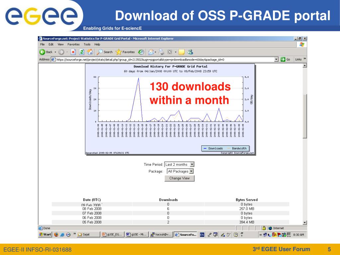Screen dimensions: 340x255
Task: Click the Forward arrow button
Action: click(x=61, y=52)
